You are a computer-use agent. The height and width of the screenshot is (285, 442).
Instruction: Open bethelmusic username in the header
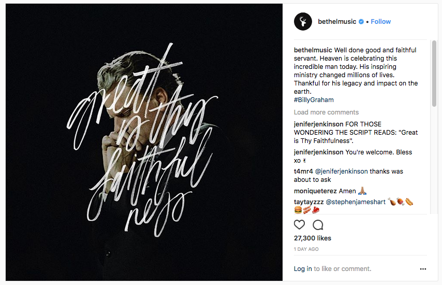pos(337,22)
